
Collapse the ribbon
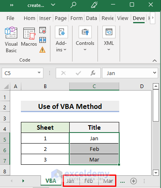[154, 61]
